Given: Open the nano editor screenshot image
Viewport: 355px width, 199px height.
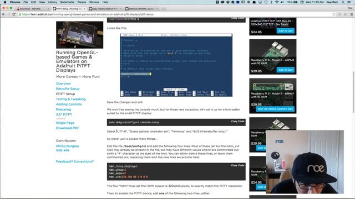Looking at the screenshot, I should pos(176,65).
